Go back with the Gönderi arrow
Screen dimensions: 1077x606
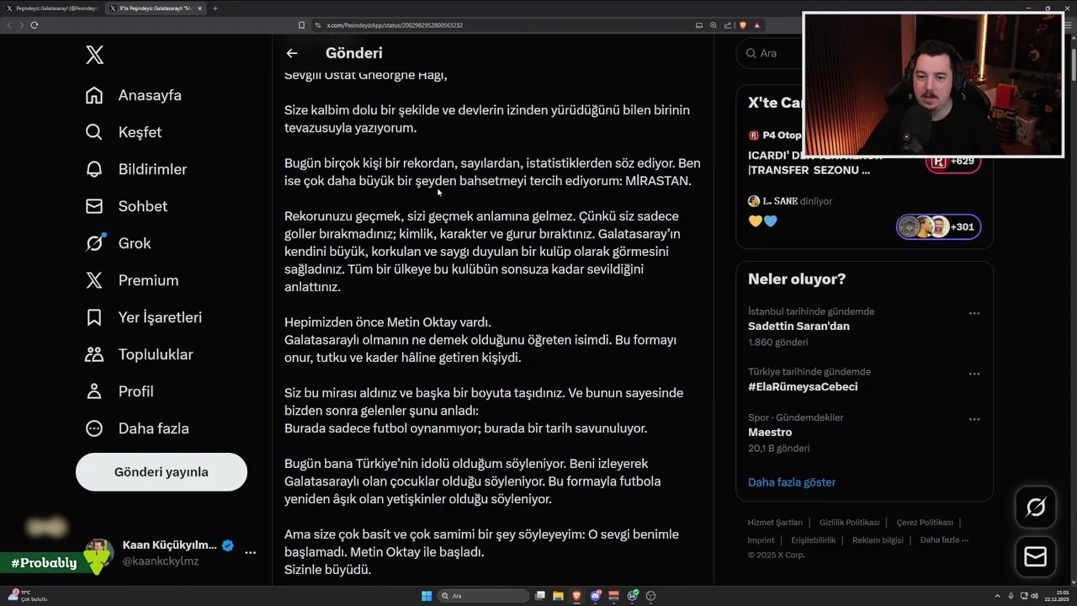(x=292, y=53)
